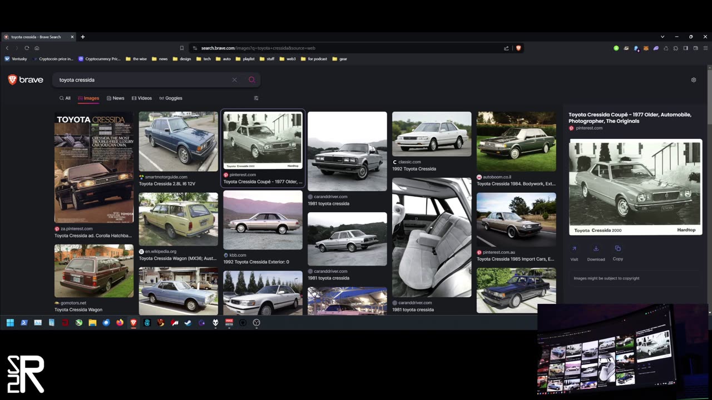Viewport: 712px width, 400px height.
Task: Open the 'web3' bookmarks folder
Action: (x=288, y=59)
